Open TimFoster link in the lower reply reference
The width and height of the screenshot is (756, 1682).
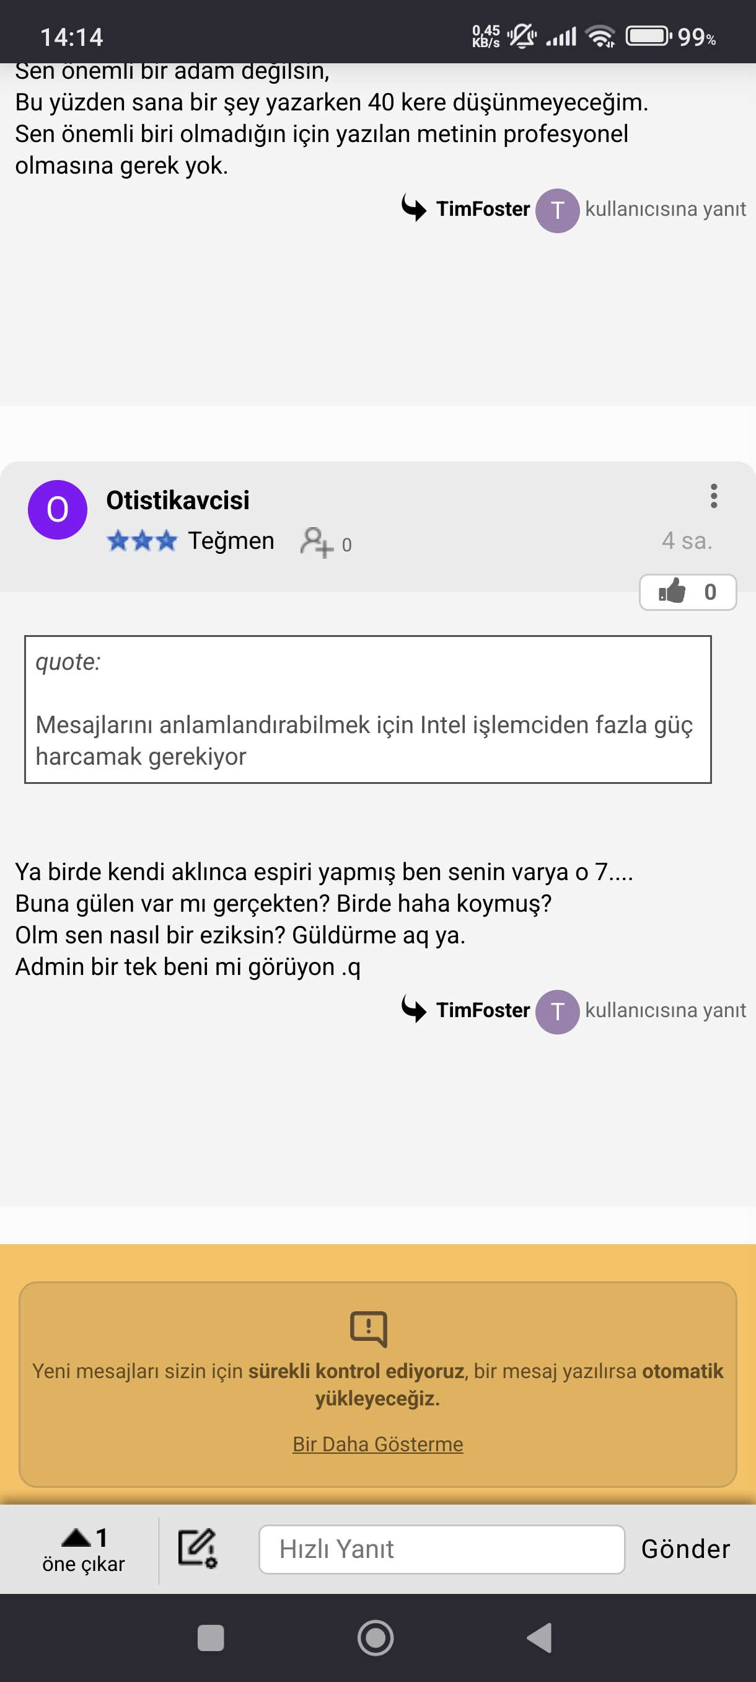(x=483, y=1010)
